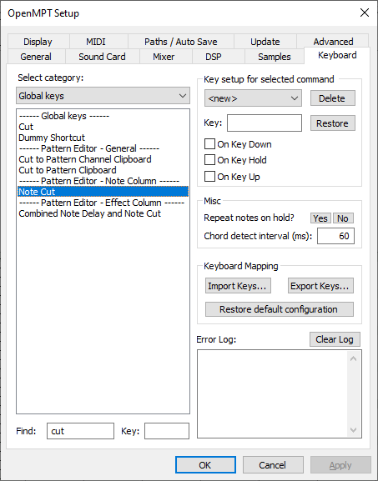Click inside the Error Log text box
The image size is (378, 481).
click(272, 393)
